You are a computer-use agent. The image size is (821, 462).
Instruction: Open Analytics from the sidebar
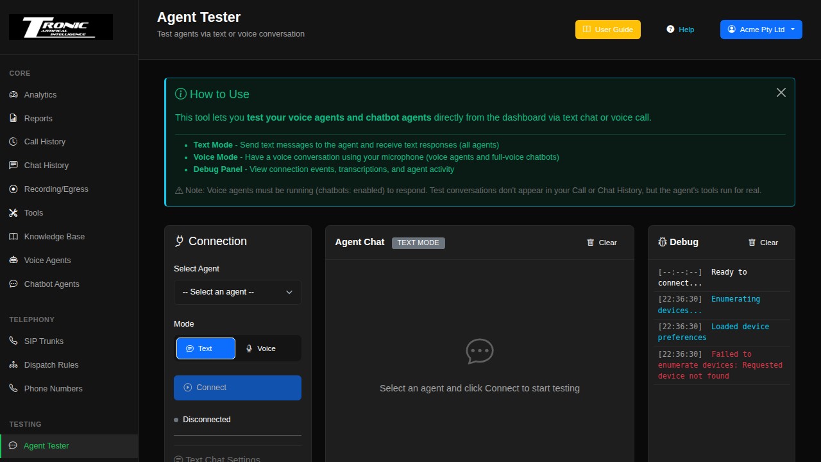(x=69, y=94)
